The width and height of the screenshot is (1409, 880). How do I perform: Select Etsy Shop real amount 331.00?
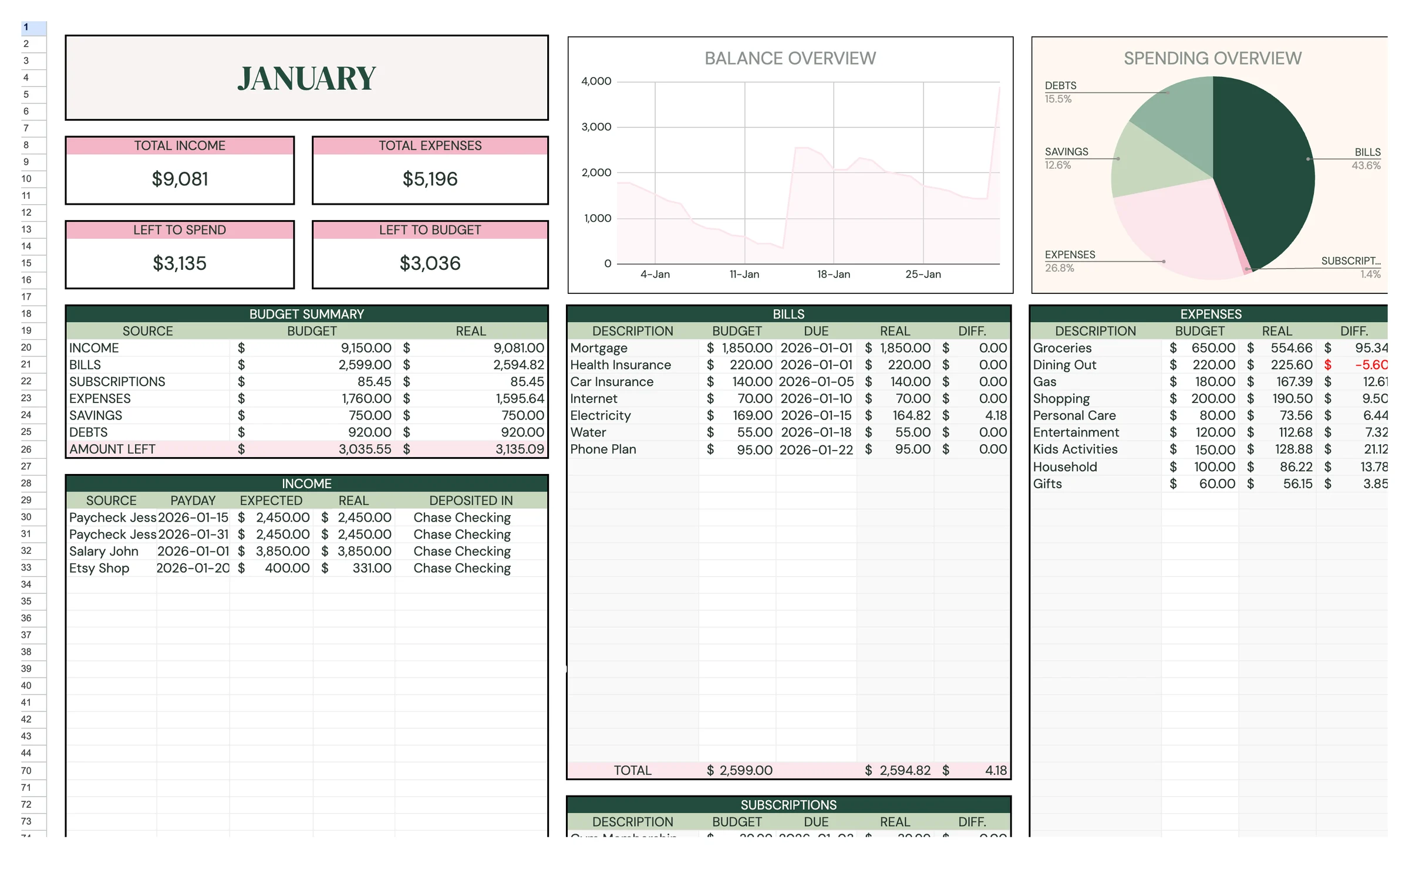353,568
